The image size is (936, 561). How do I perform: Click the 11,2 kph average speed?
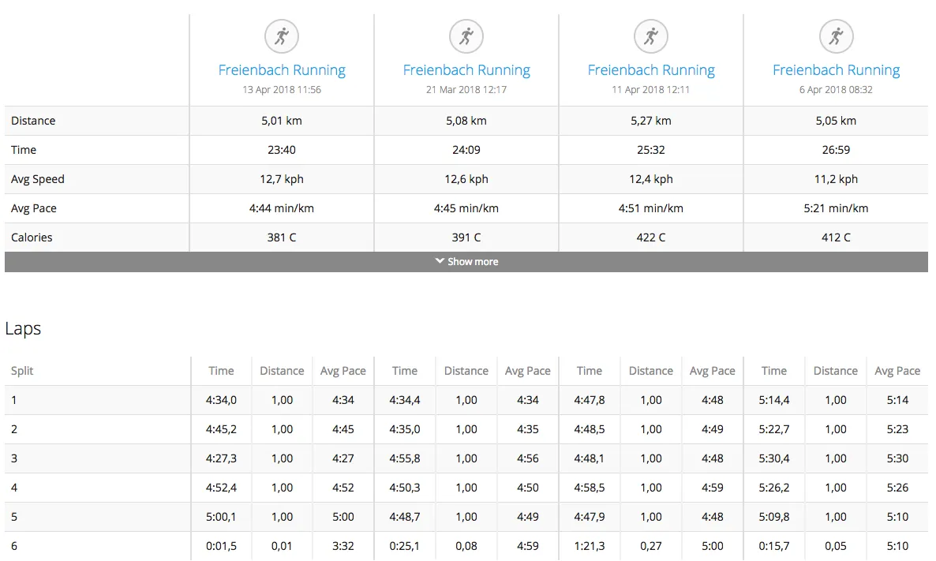tap(836, 179)
